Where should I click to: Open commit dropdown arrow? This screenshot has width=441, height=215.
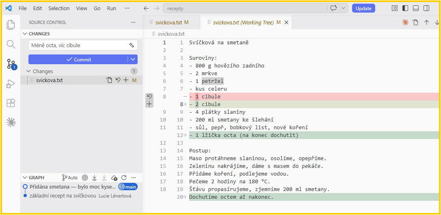tap(133, 59)
